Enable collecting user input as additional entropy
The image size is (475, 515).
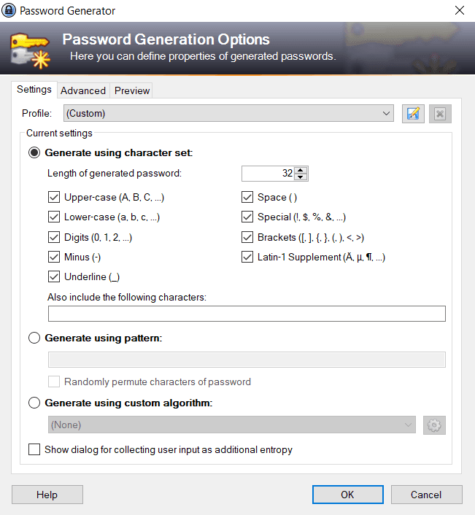point(34,449)
